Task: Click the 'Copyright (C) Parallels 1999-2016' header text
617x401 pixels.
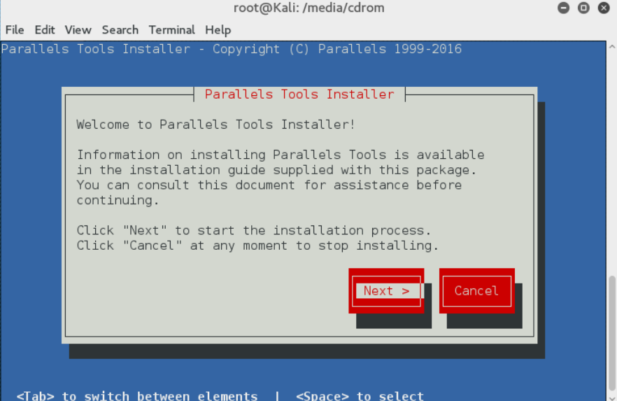Action: pyautogui.click(x=337, y=49)
